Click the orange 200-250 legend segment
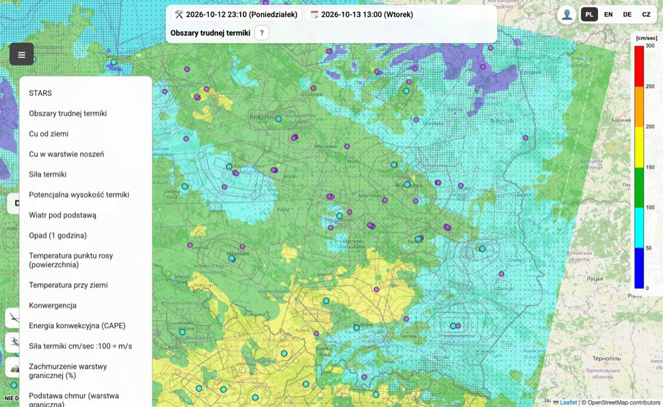 (x=639, y=107)
